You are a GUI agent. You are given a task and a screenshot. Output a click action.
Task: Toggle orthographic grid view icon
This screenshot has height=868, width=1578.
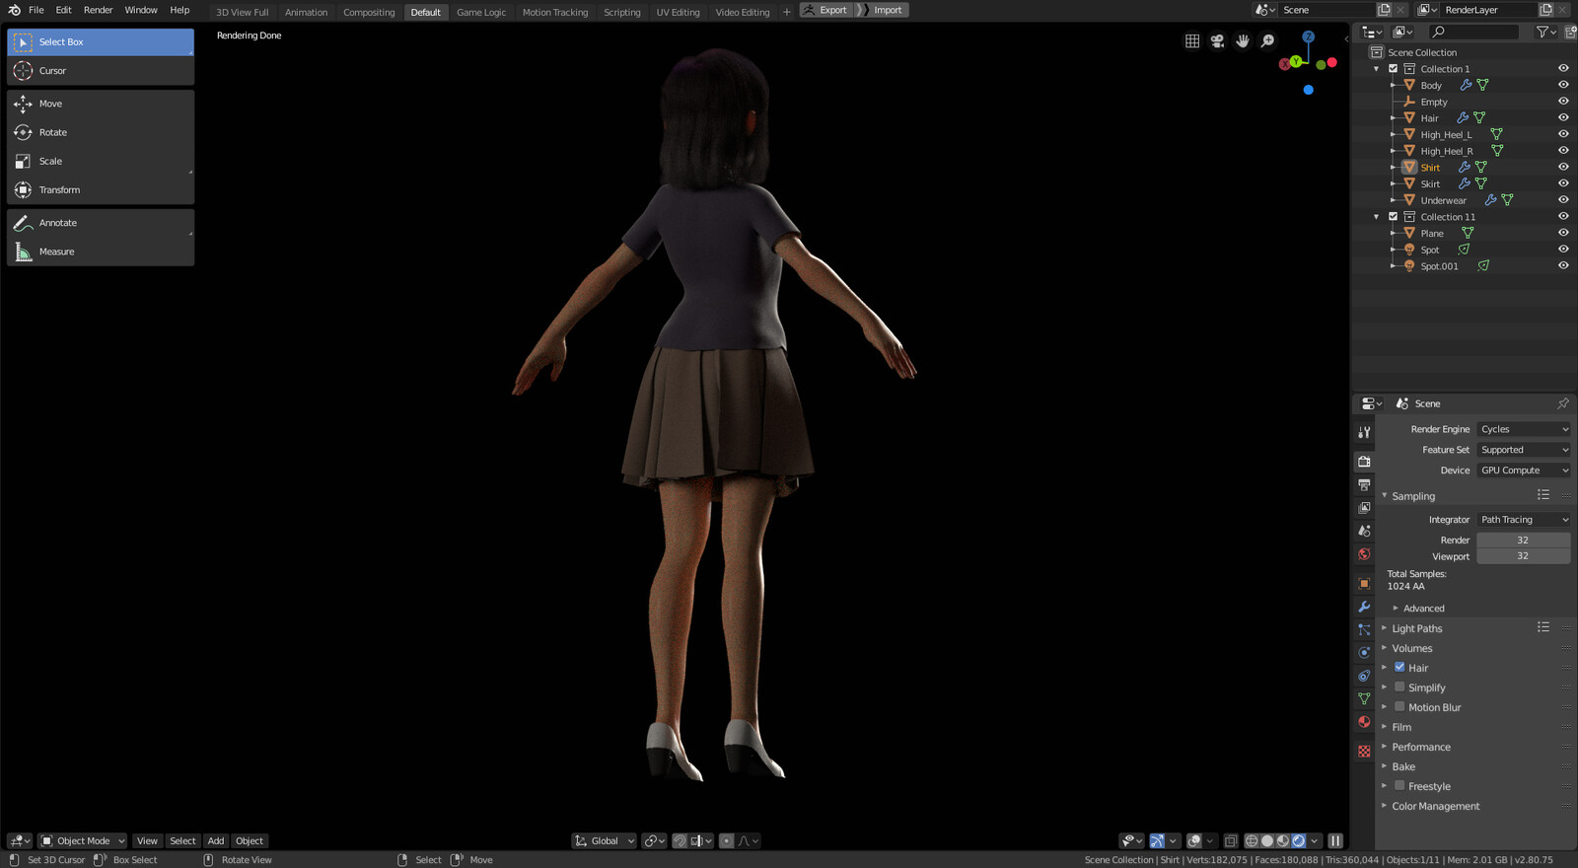1192,40
